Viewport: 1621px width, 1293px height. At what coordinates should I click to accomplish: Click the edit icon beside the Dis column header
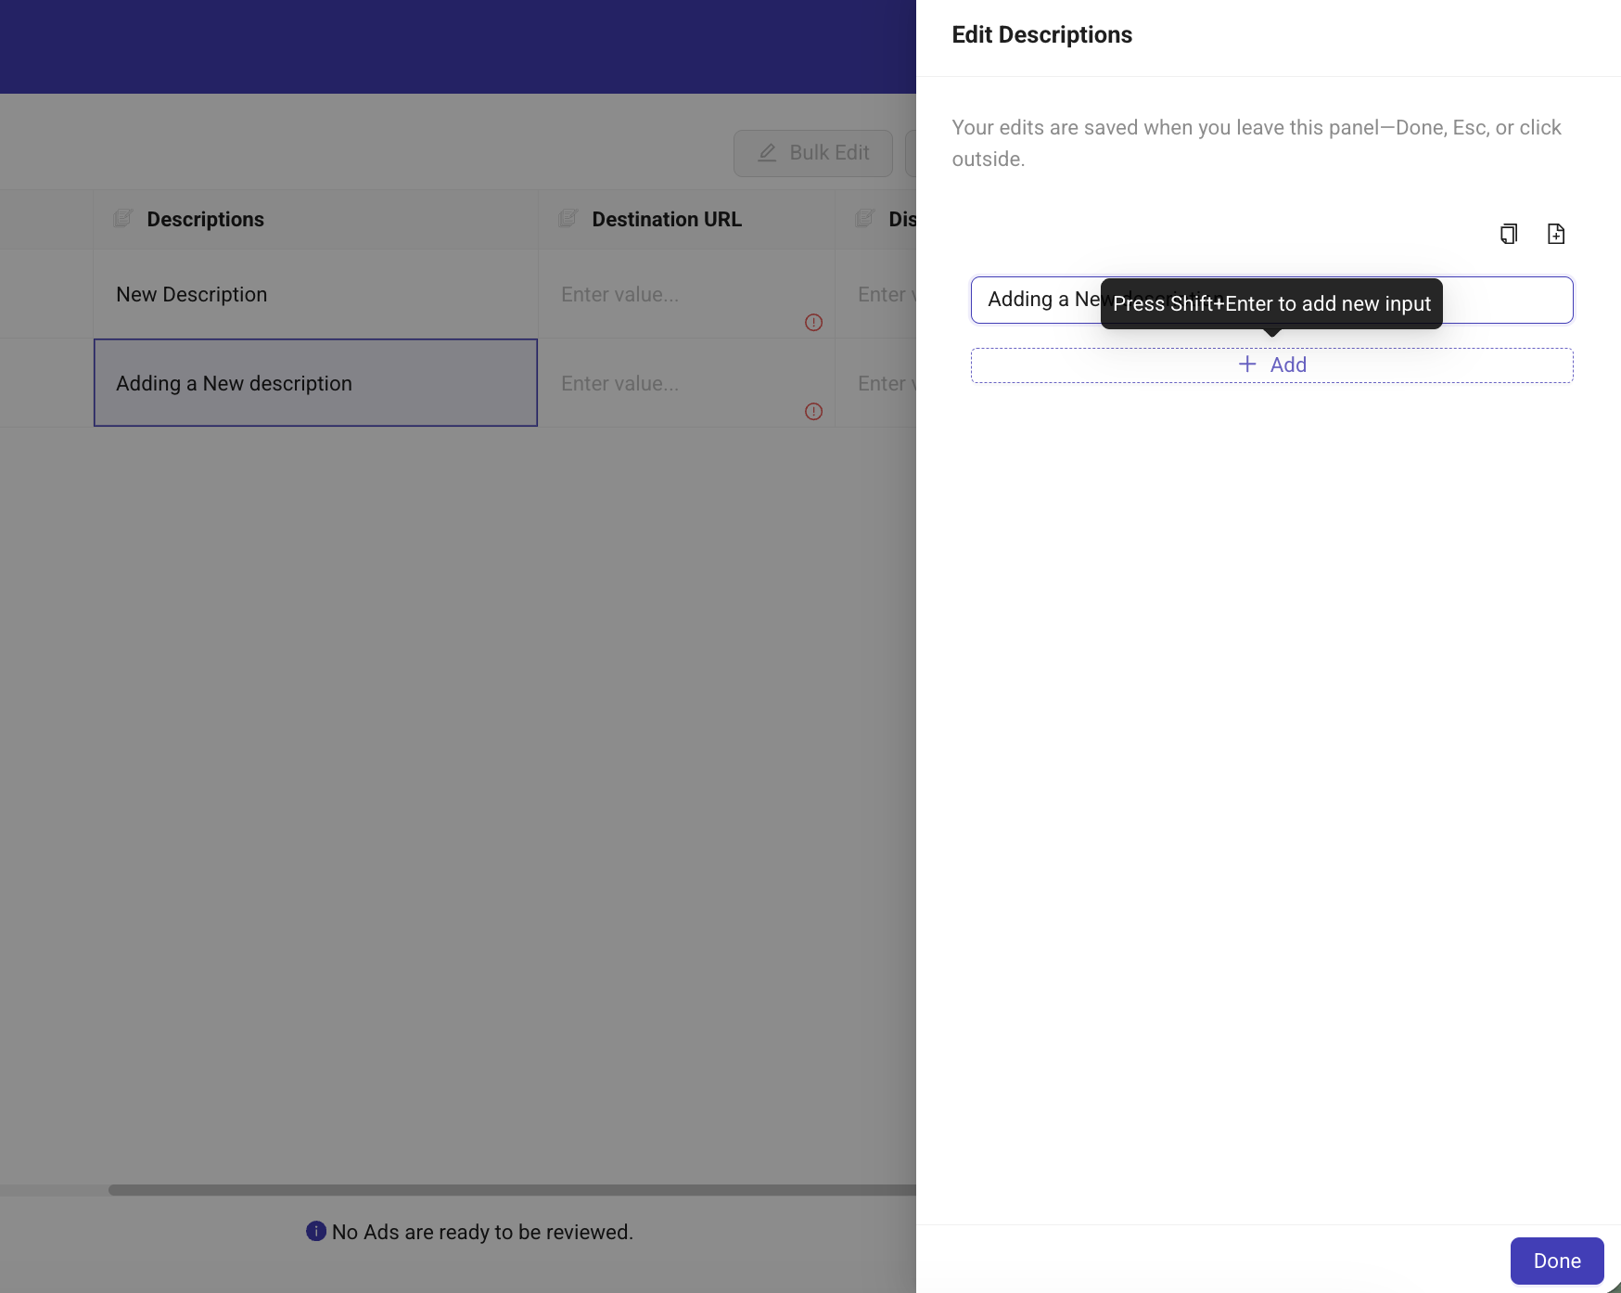click(x=864, y=219)
